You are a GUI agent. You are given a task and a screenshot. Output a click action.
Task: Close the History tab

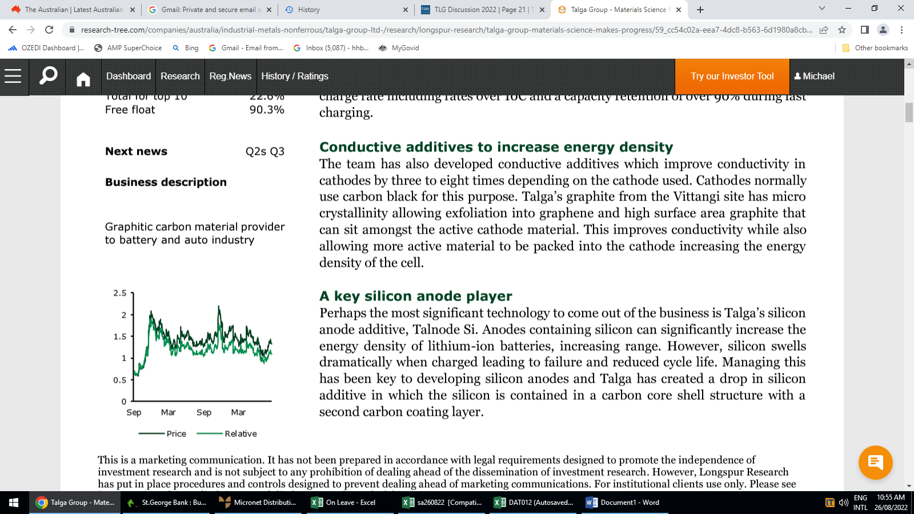coord(406,10)
